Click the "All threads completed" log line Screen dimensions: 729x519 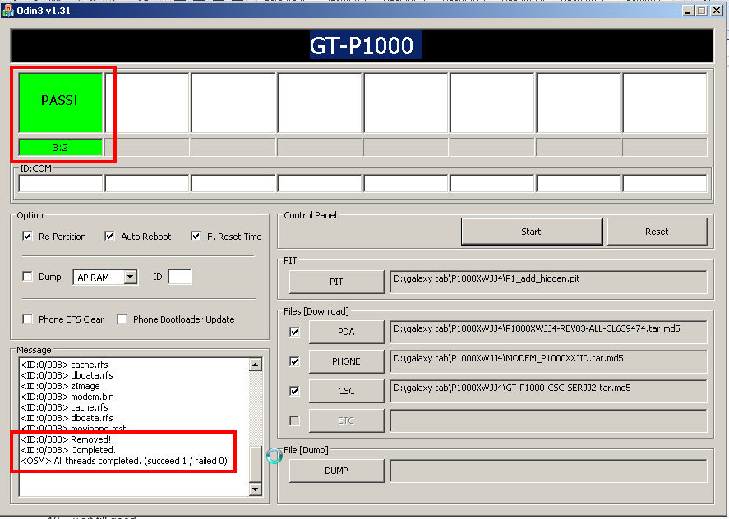pos(124,461)
